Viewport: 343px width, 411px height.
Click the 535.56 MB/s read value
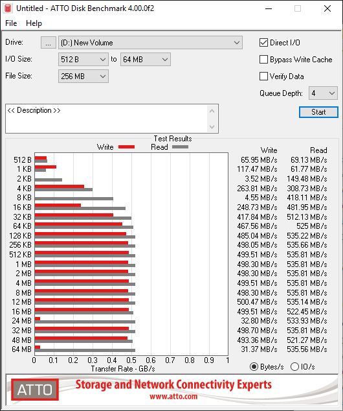307,349
